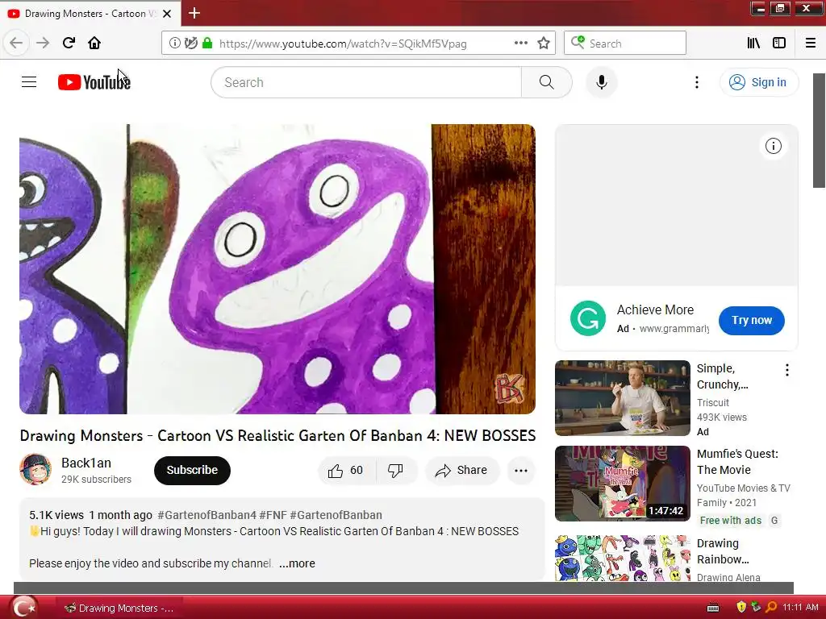The height and width of the screenshot is (619, 826).
Task: Click the video player area
Action: tap(277, 269)
